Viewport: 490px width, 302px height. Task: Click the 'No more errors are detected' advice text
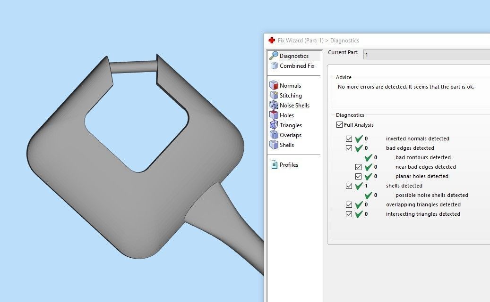click(x=406, y=87)
